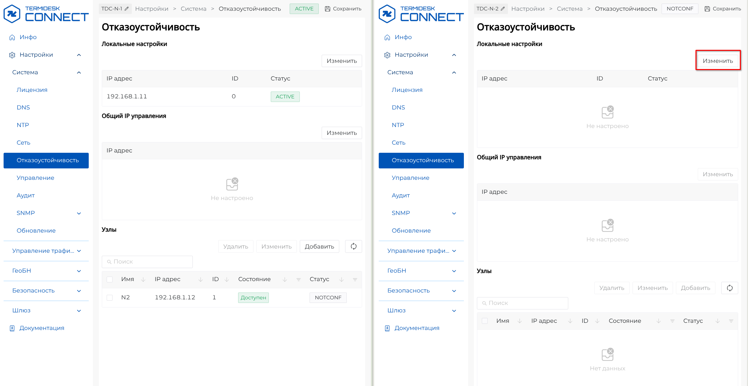Click Добавить button in left Узлы section
The image size is (748, 386).
tap(319, 247)
